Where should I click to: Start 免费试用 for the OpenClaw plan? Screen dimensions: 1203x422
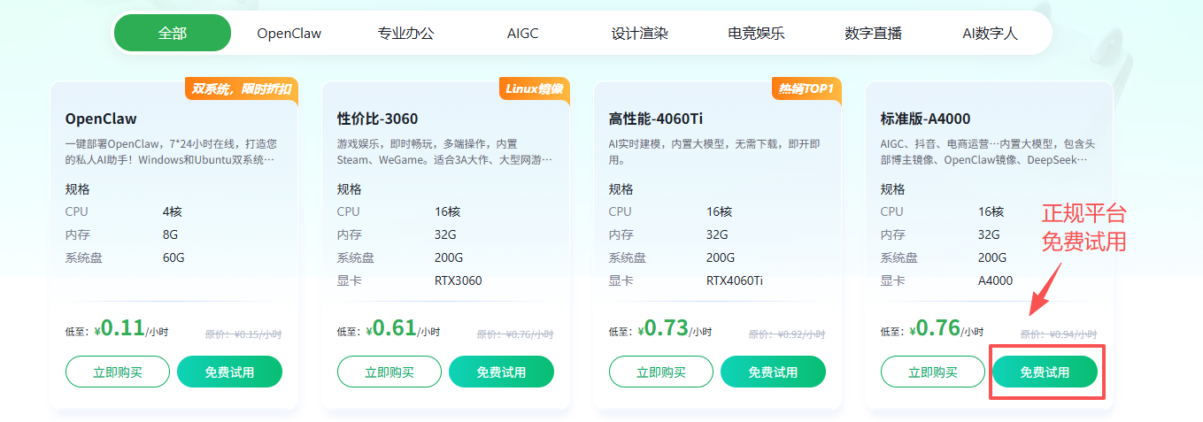point(229,372)
